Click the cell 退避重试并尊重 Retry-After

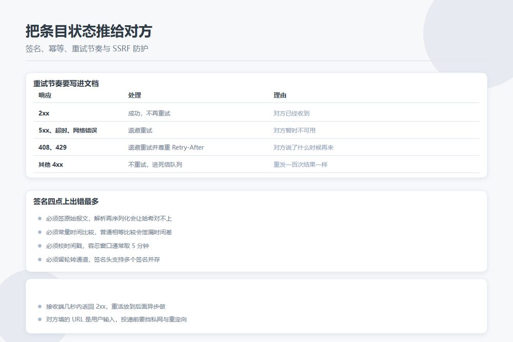pyautogui.click(x=166, y=147)
